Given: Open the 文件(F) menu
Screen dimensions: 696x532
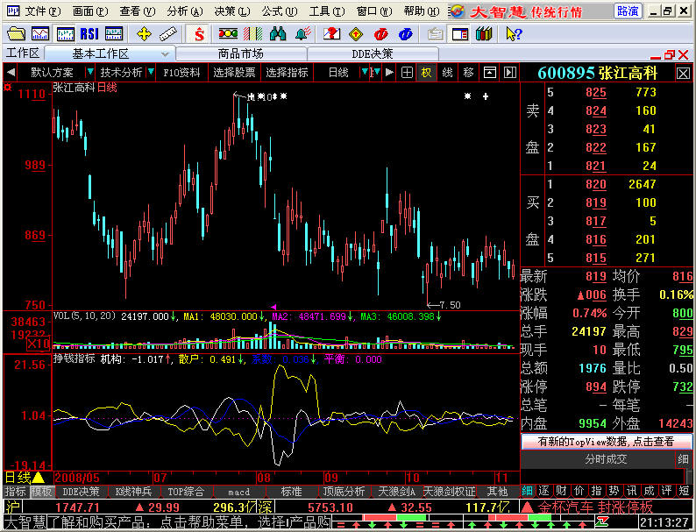Looking at the screenshot, I should coord(42,11).
